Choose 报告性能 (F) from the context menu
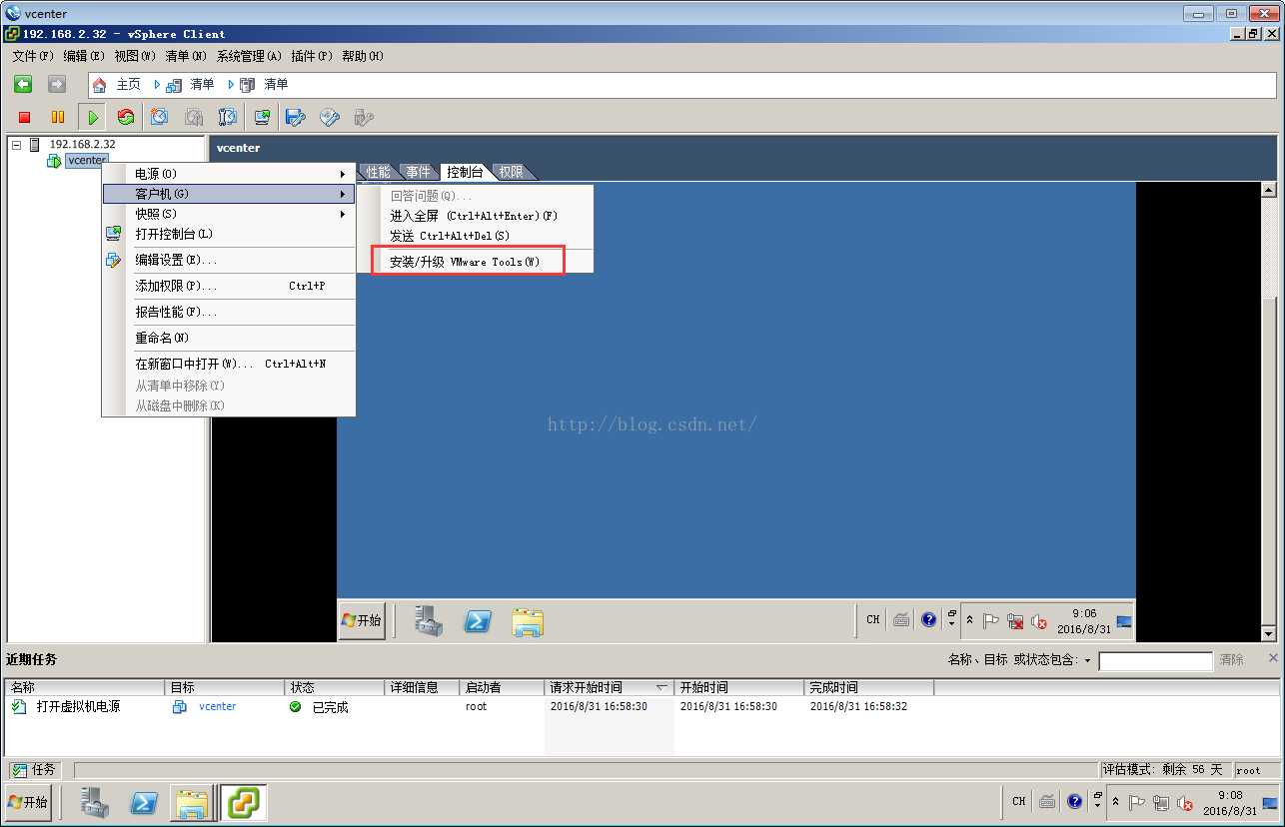Screen dimensions: 1285x827 (229, 312)
